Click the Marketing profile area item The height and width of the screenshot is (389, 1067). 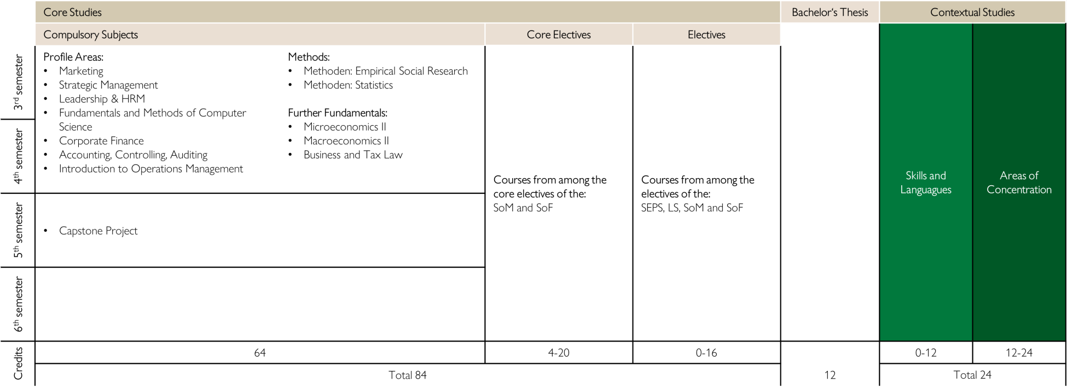point(81,71)
